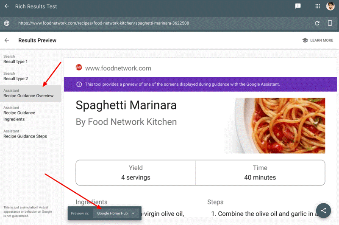Click the foodnetwork.com URL field
The image size is (339, 225).
(103, 23)
